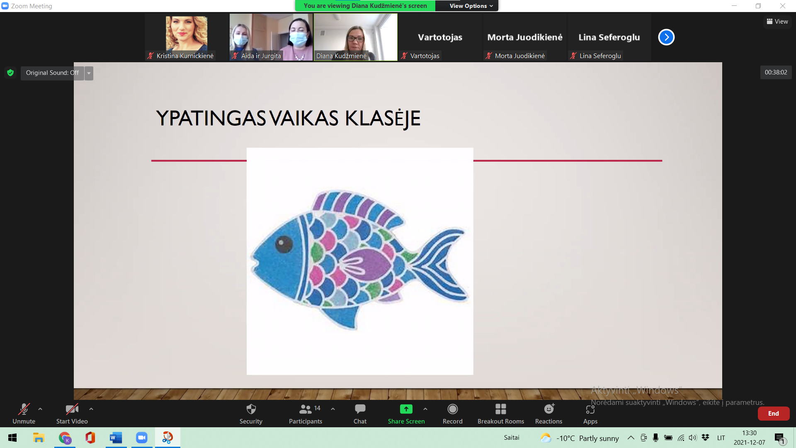The width and height of the screenshot is (796, 448).
Task: Expand the arrow next to Participants
Action: tap(333, 409)
